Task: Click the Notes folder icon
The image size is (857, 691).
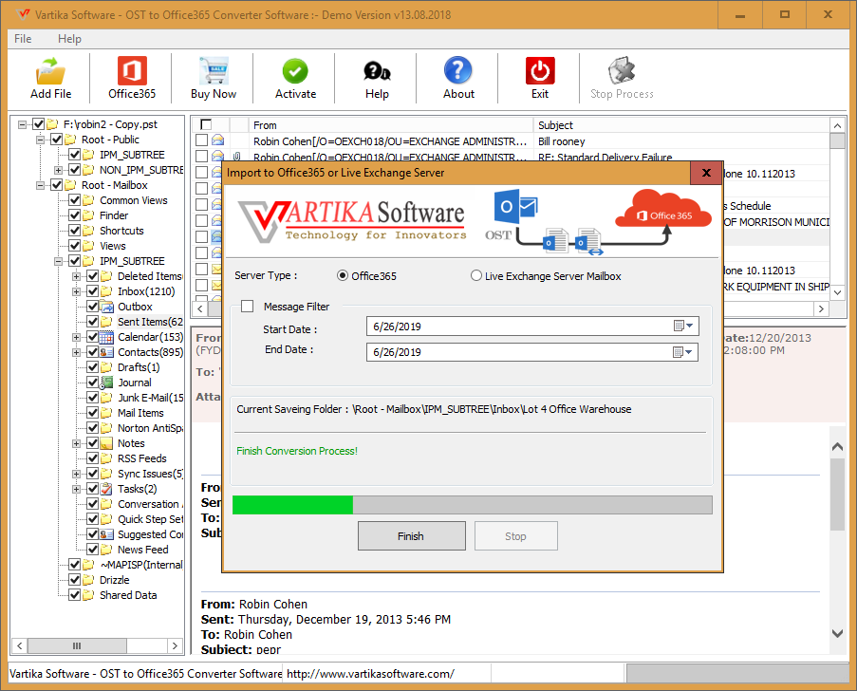Action: 107,443
